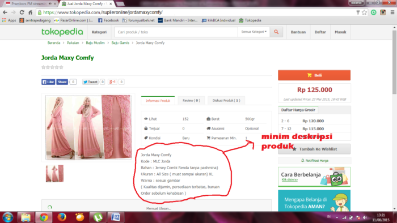Click the green circular extension icon
This screenshot has height=223, width=397.
click(x=373, y=12)
